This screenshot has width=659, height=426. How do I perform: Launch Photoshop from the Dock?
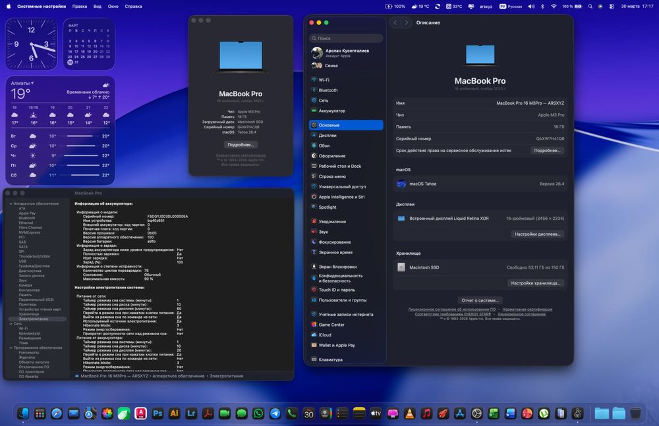click(x=158, y=413)
